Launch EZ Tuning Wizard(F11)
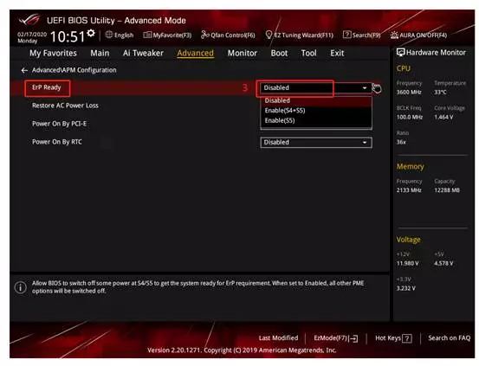 (300, 35)
